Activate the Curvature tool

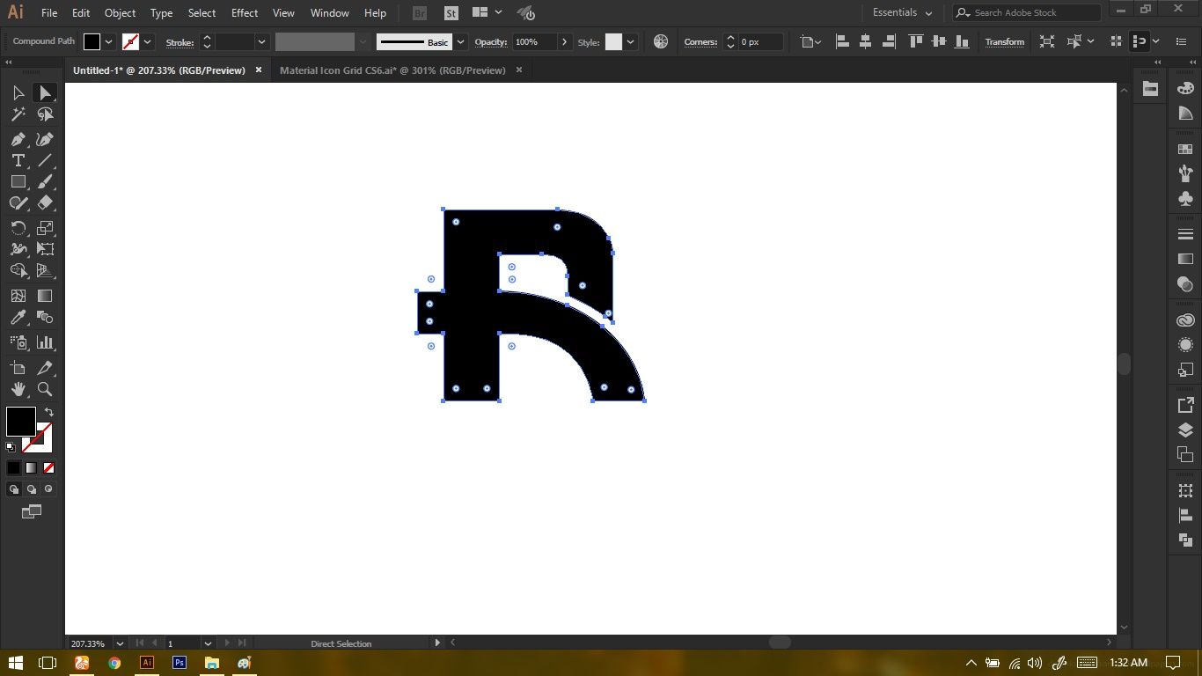(45, 139)
